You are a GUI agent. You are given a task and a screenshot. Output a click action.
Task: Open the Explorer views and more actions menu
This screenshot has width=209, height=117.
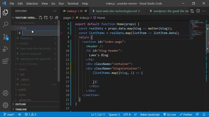point(55,11)
